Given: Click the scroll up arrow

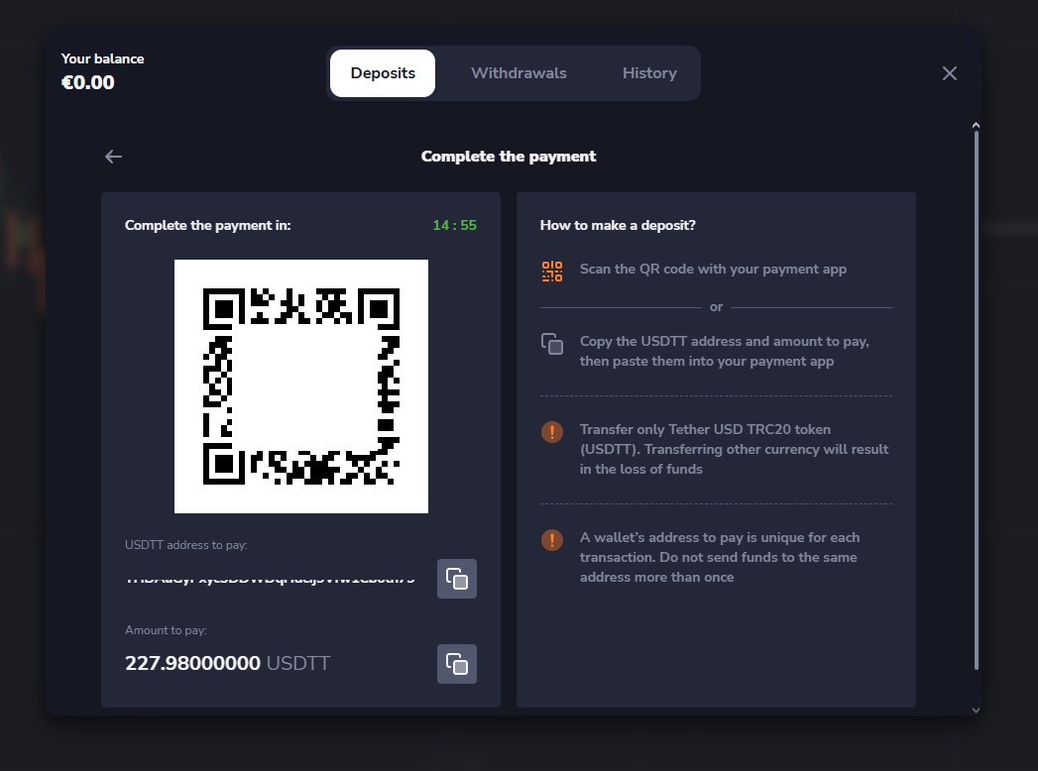Looking at the screenshot, I should click(x=976, y=125).
